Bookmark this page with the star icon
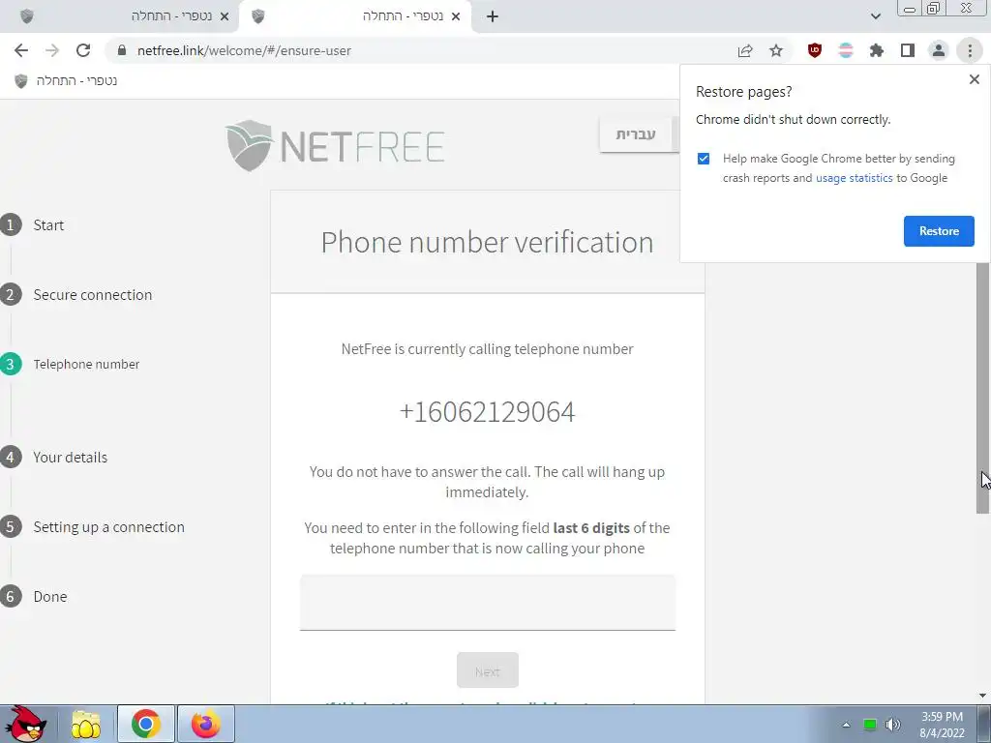 [x=776, y=50]
